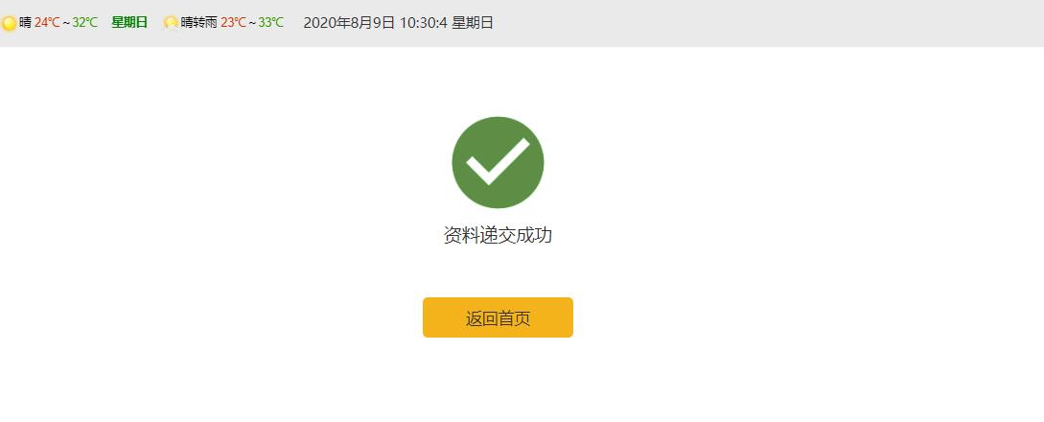Screen dimensions: 1044x422
Task: Click the bold green 星期日 label
Action: (129, 23)
